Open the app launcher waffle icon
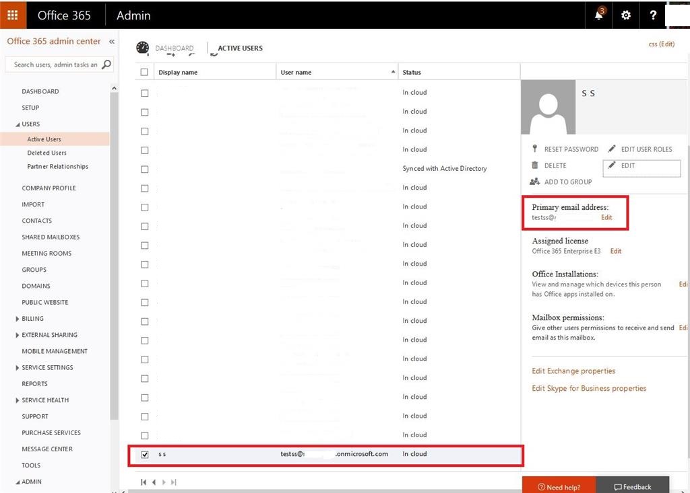 coord(12,15)
